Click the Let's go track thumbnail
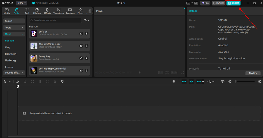This screenshot has height=138, width=263. (x=34, y=33)
